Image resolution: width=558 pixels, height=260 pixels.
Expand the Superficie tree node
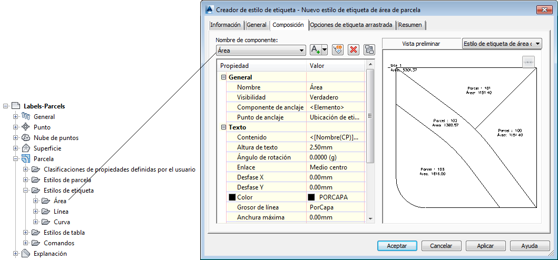pyautogui.click(x=15, y=148)
